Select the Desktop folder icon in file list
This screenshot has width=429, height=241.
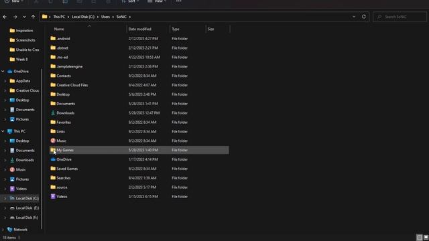click(53, 94)
